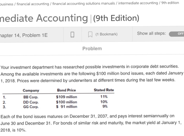The height and width of the screenshot is (136, 184).
Task: Click the Bond Price column header
Action: 67,90
